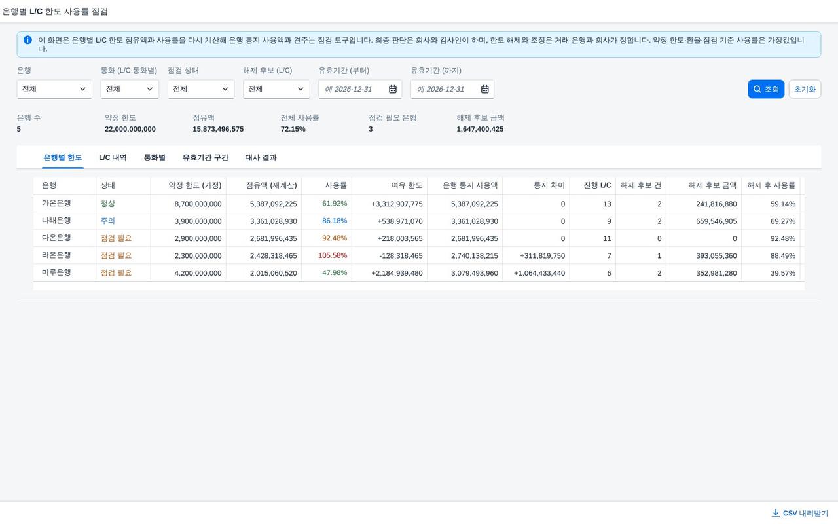Click the +1,064,433,440 notice difference value

point(539,273)
